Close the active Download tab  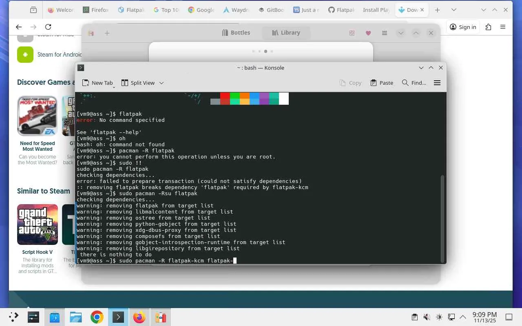(x=422, y=10)
